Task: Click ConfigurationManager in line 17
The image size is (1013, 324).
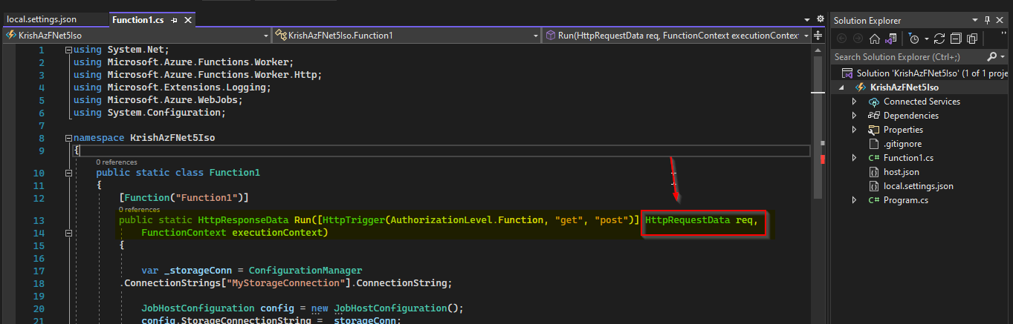Action: click(x=305, y=271)
